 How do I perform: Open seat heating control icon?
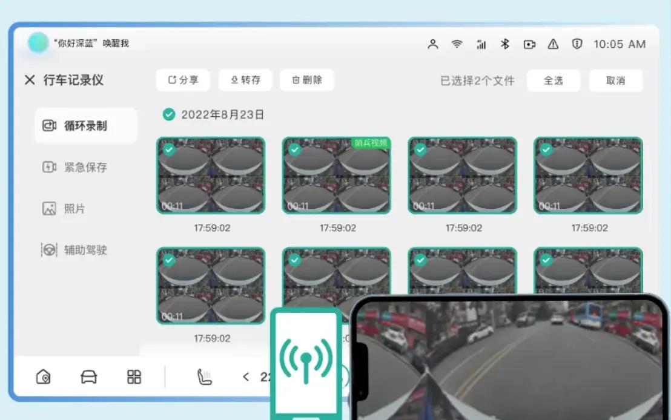click(x=204, y=377)
